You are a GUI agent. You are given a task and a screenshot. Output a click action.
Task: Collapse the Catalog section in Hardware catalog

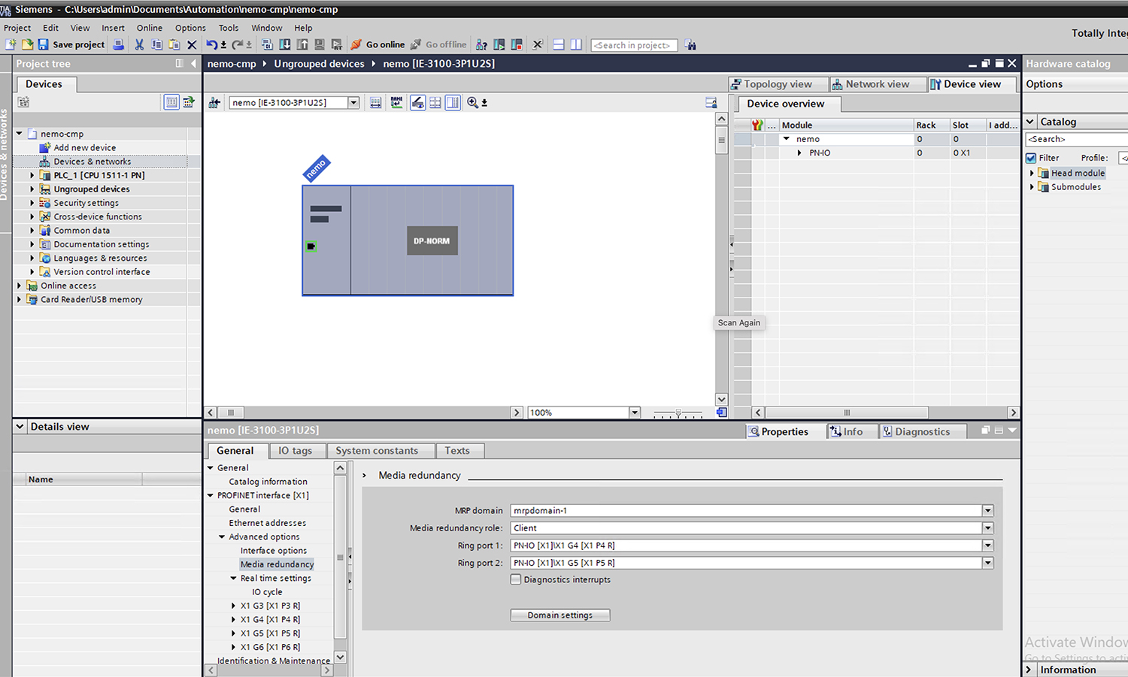point(1030,122)
